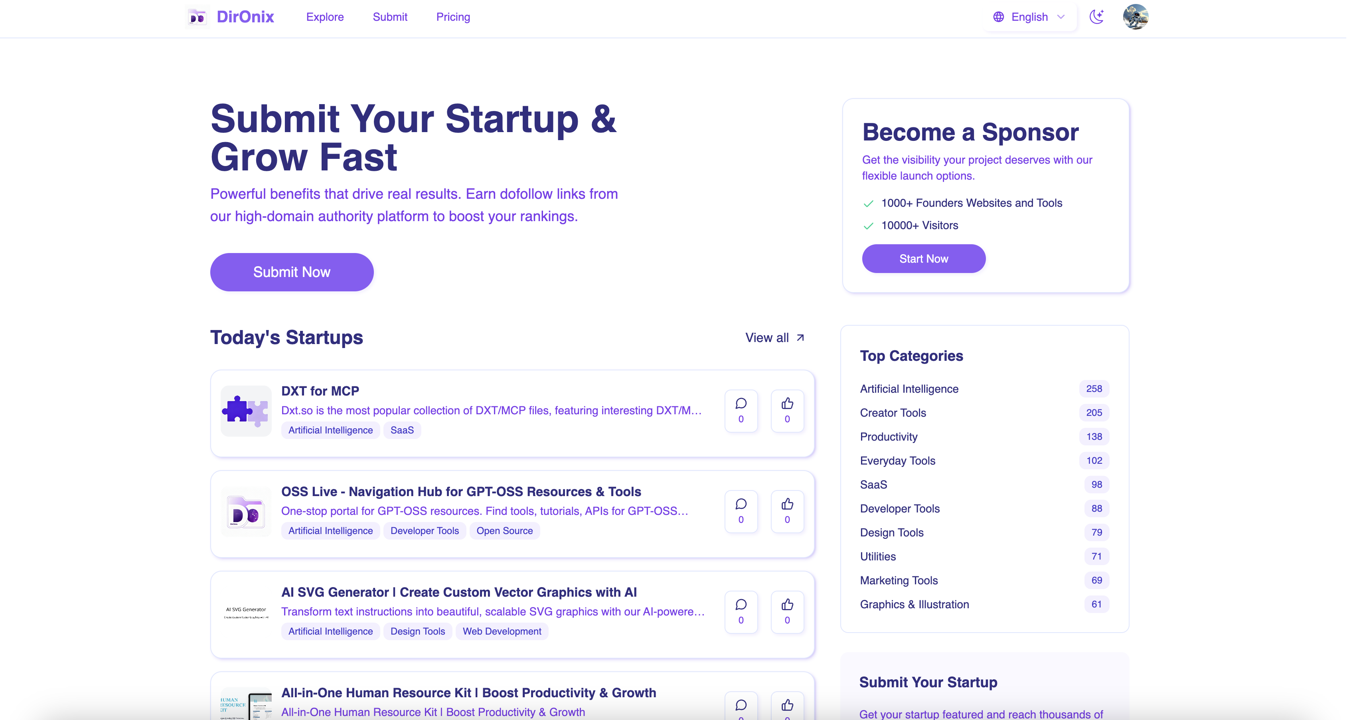Toggle dark mode with moon icon
Screen dimensions: 1347x720
click(1096, 17)
